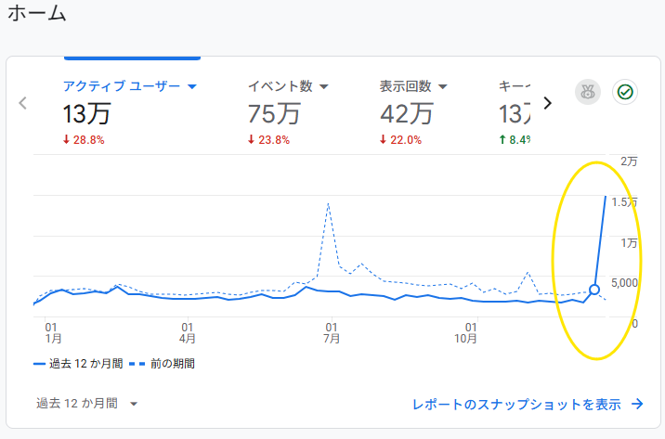Viewport: 665px width, 439px height.
Task: Click the left chevron to scroll metrics back
Action: pos(23,103)
